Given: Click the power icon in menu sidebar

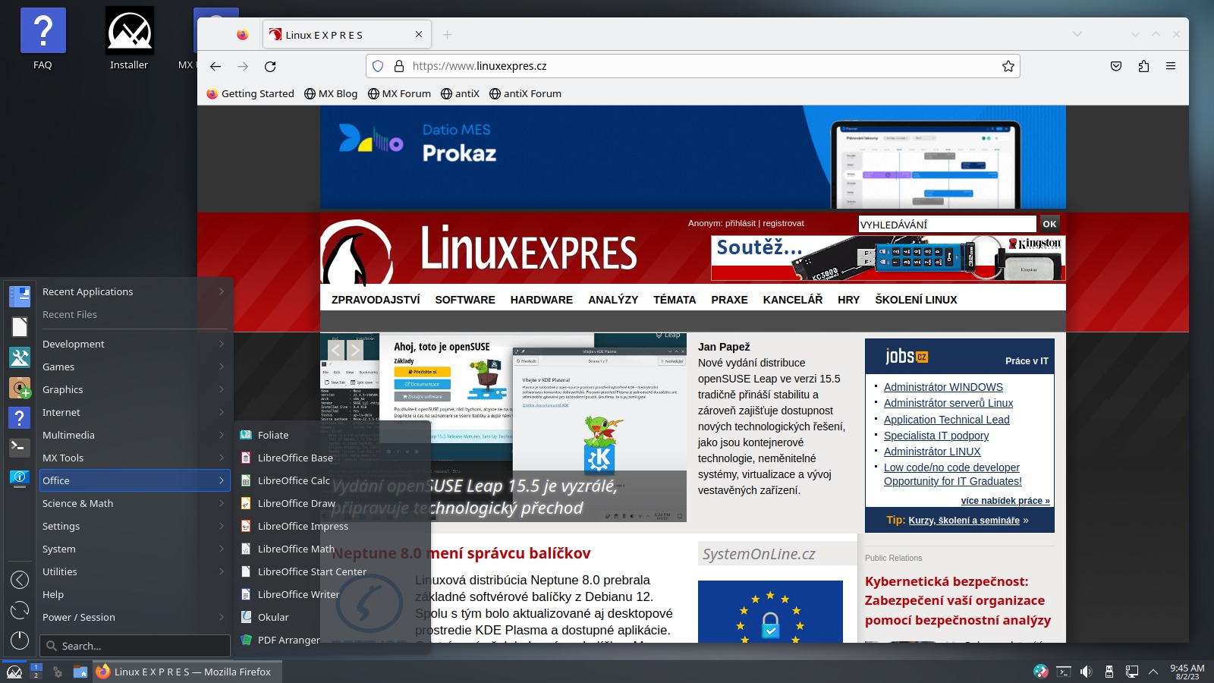Looking at the screenshot, I should click(x=20, y=640).
